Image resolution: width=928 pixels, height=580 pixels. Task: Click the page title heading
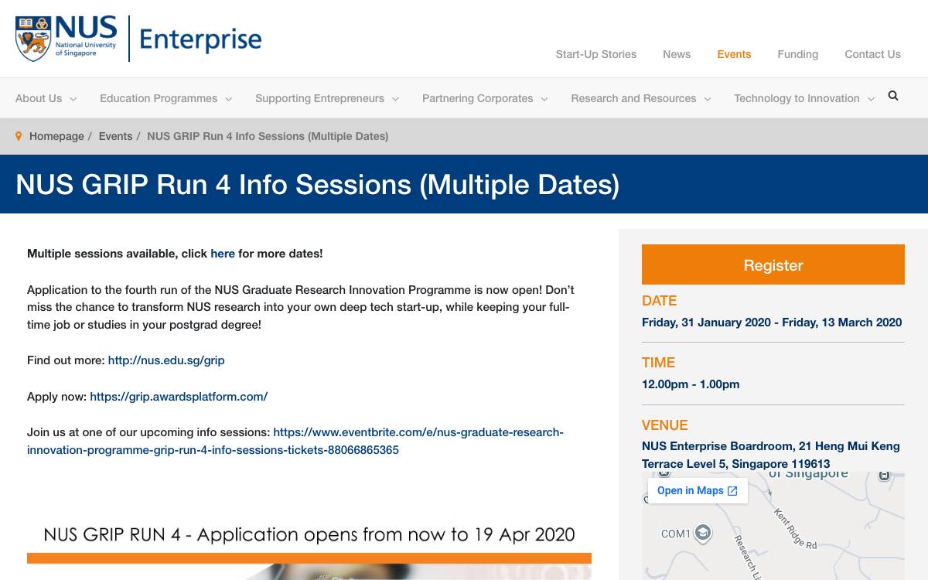point(317,185)
